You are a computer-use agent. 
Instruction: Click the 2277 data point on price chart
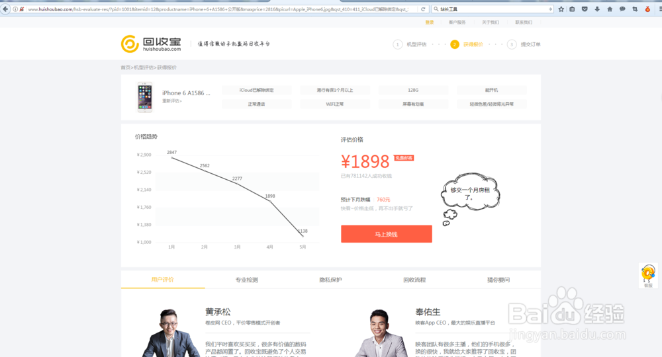point(238,184)
